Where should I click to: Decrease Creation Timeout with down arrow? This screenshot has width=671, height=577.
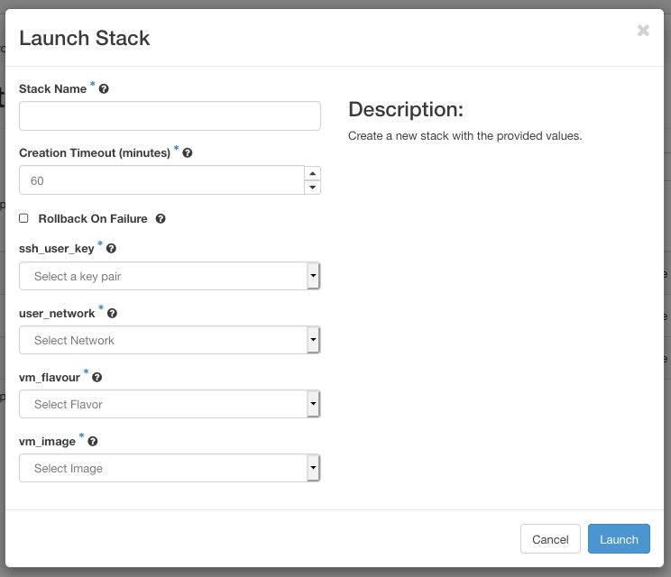(x=312, y=188)
